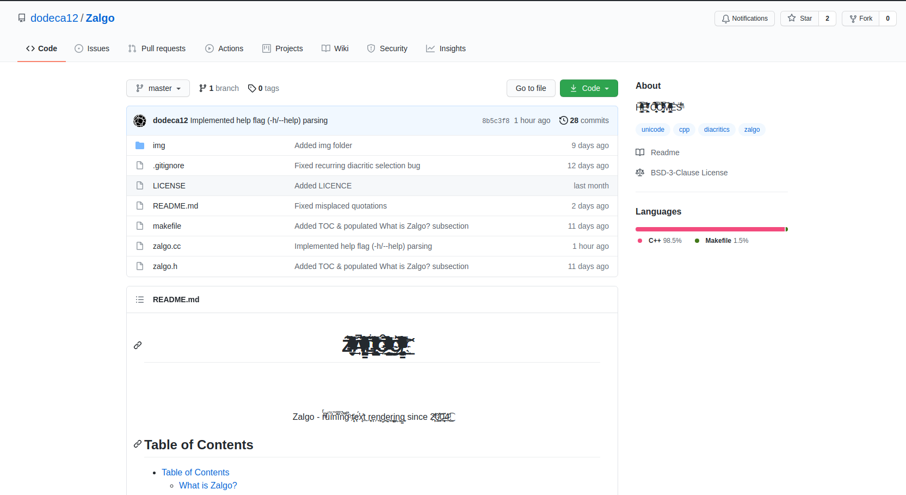
Task: Open the latest commit message about help flag
Action: [x=259, y=120]
